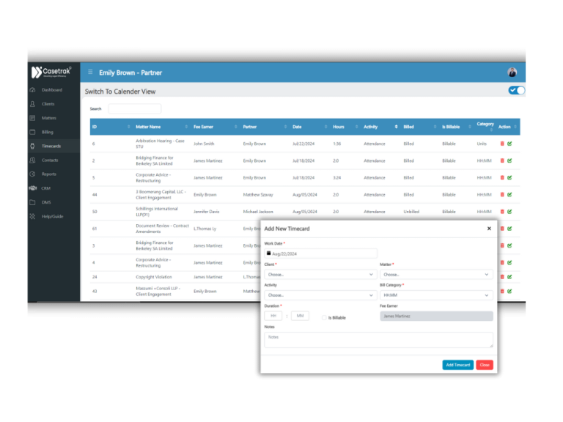Toggle the Calendar View switch

[x=517, y=91]
